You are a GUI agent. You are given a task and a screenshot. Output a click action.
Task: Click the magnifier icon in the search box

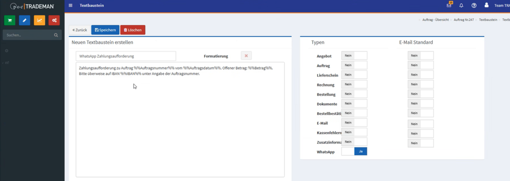tap(56, 35)
